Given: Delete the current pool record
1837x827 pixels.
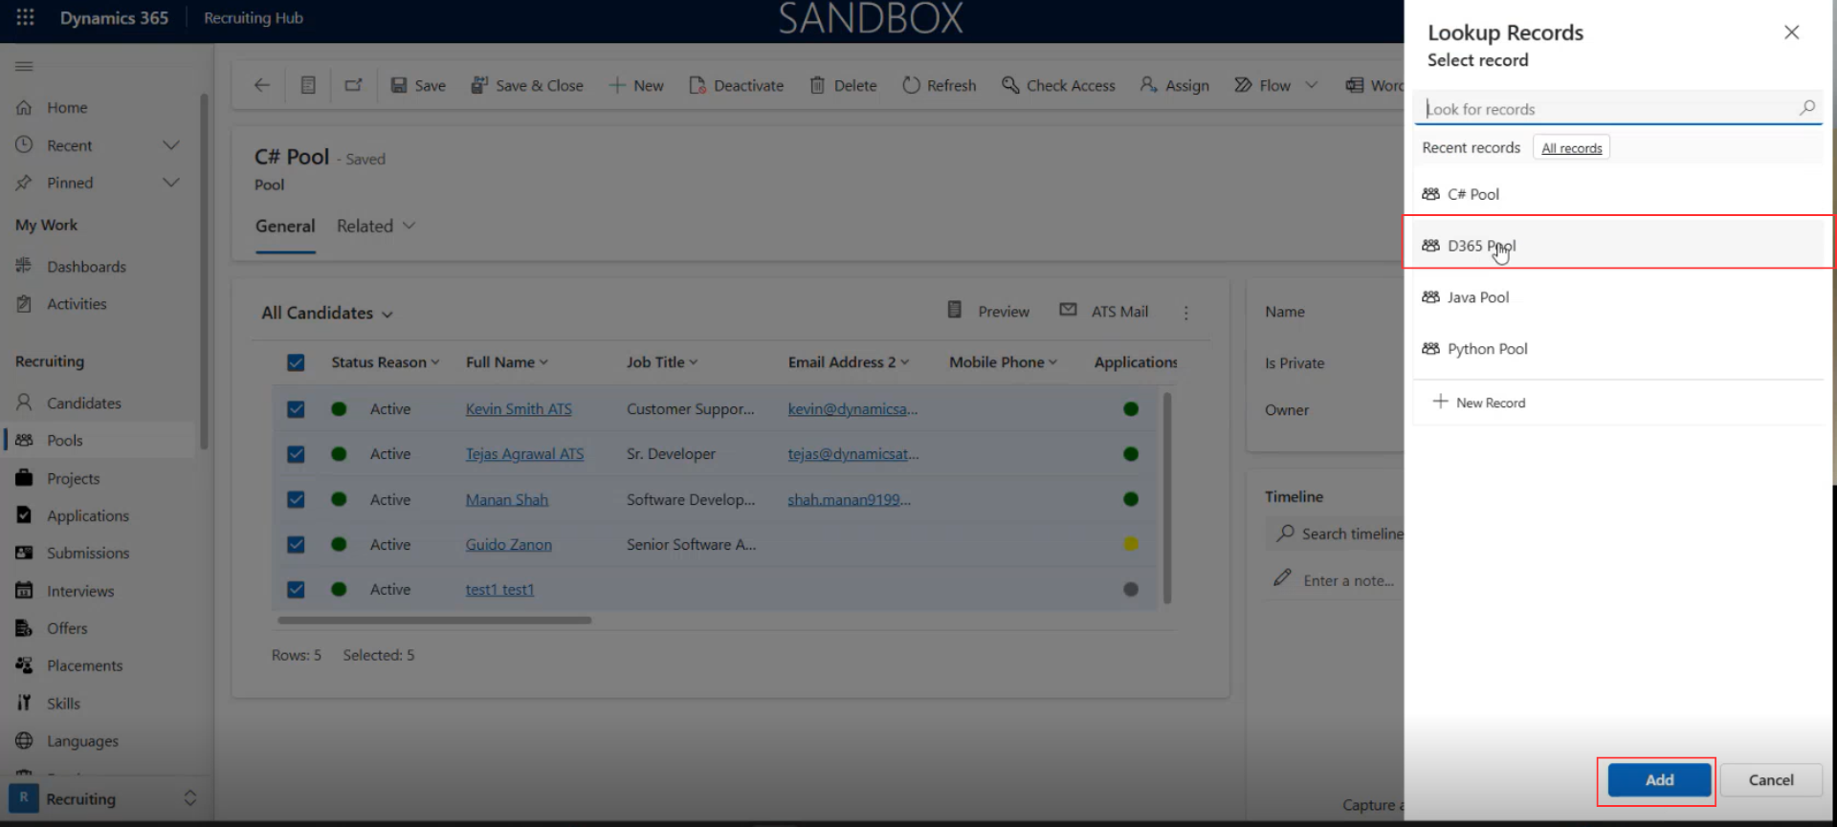Looking at the screenshot, I should 843,85.
